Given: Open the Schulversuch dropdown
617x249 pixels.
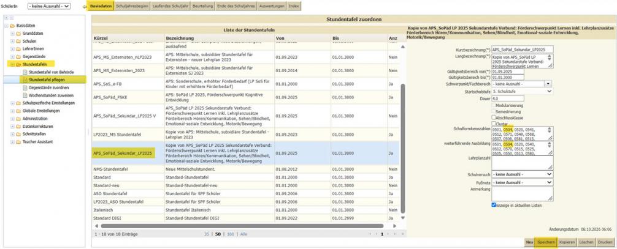Looking at the screenshot, I should point(522,174).
